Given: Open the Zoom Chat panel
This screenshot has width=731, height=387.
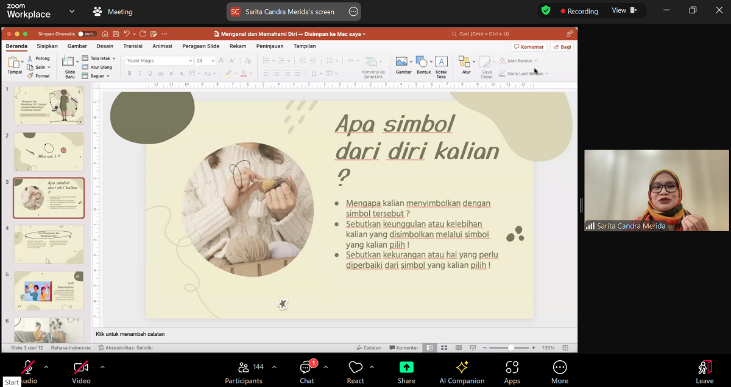Looking at the screenshot, I should (306, 371).
